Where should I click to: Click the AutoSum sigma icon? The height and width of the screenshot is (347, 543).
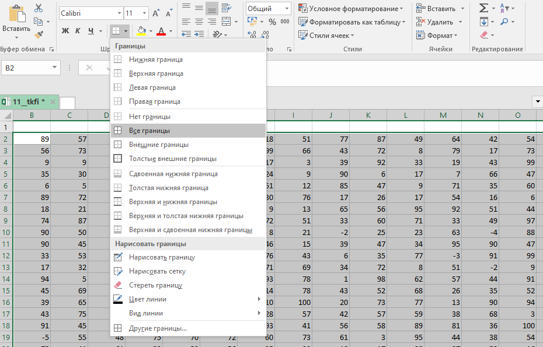pyautogui.click(x=483, y=8)
